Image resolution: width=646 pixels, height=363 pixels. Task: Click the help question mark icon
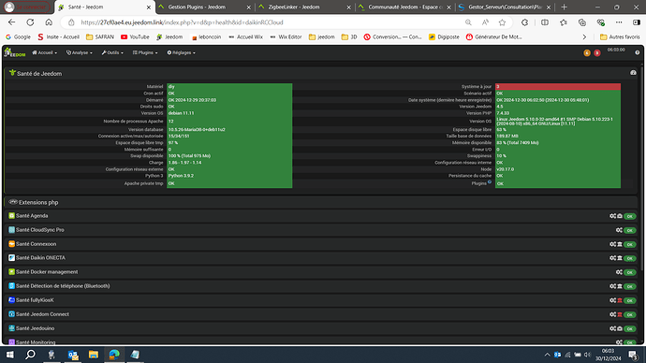pyautogui.click(x=638, y=52)
